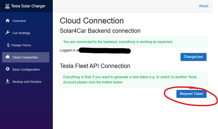Viewport: 218px width, 129px height.
Task: Click the Backup and Restore download icon
Action: tap(8, 81)
